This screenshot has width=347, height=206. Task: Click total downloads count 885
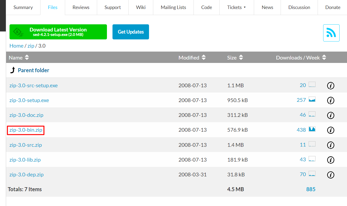[311, 189]
